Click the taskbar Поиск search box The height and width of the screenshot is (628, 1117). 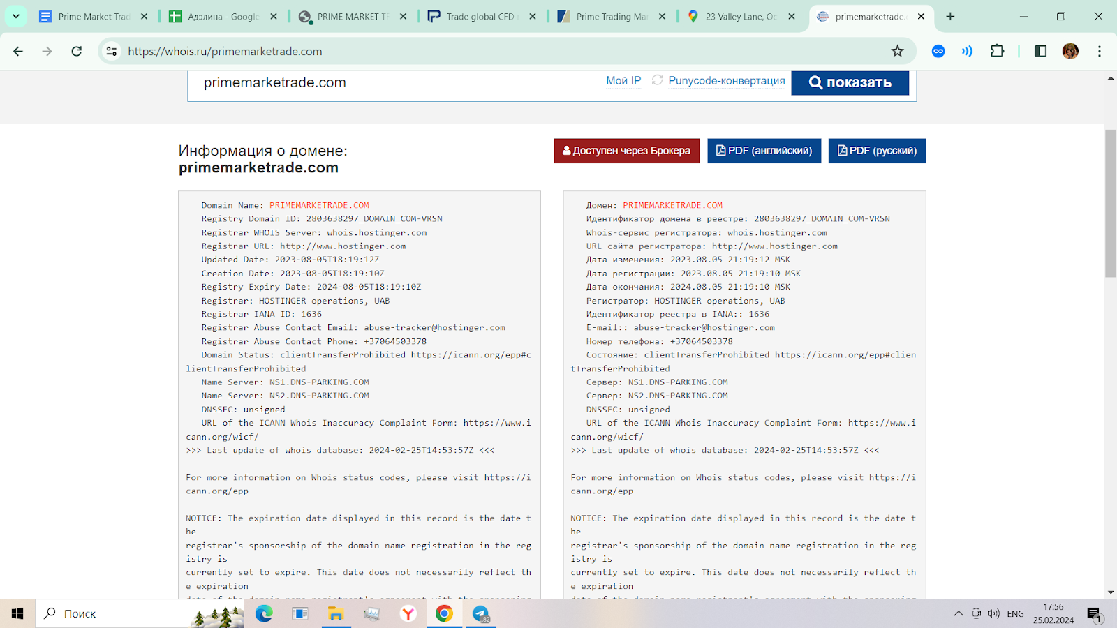coord(140,613)
